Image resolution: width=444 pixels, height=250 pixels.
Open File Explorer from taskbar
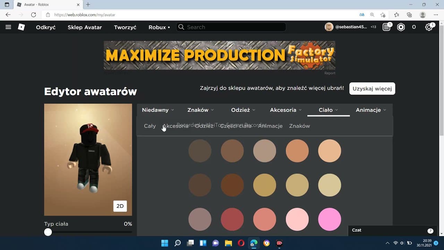point(228,243)
